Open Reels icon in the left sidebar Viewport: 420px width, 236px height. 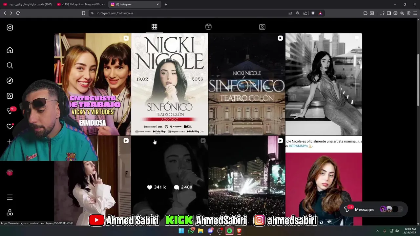pos(10,96)
